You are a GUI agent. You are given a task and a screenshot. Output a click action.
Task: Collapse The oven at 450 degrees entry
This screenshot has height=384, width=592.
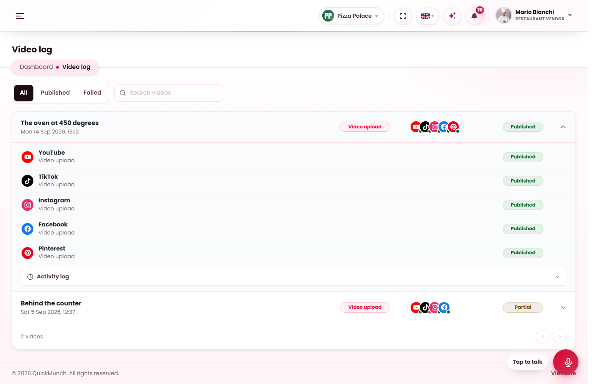point(563,127)
